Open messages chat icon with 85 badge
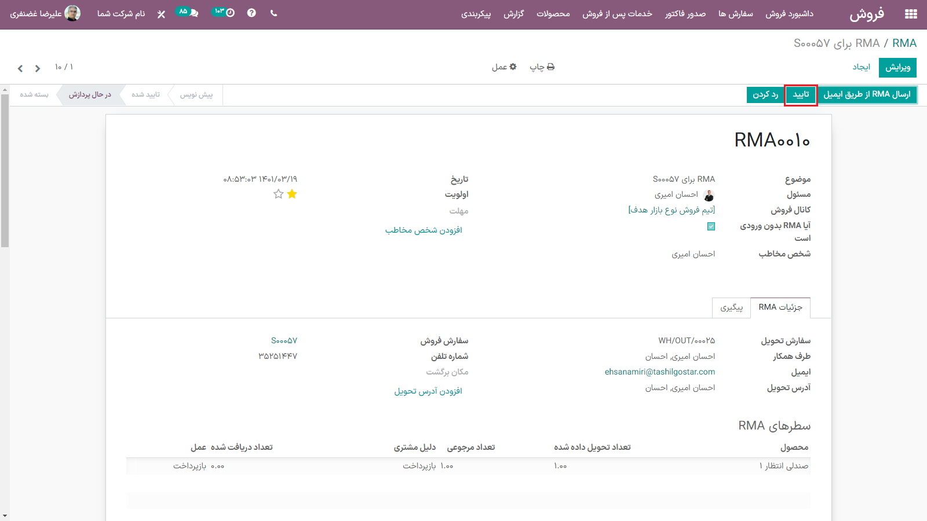The width and height of the screenshot is (927, 521). (188, 13)
